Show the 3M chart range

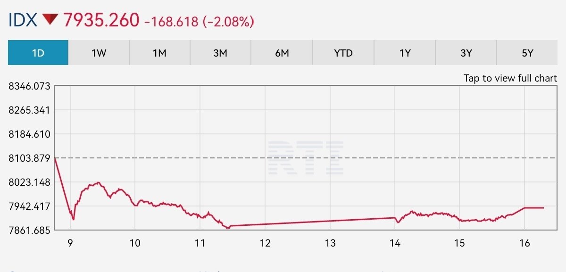tap(220, 53)
